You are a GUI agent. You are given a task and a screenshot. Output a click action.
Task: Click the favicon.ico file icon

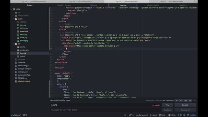tap(18, 28)
